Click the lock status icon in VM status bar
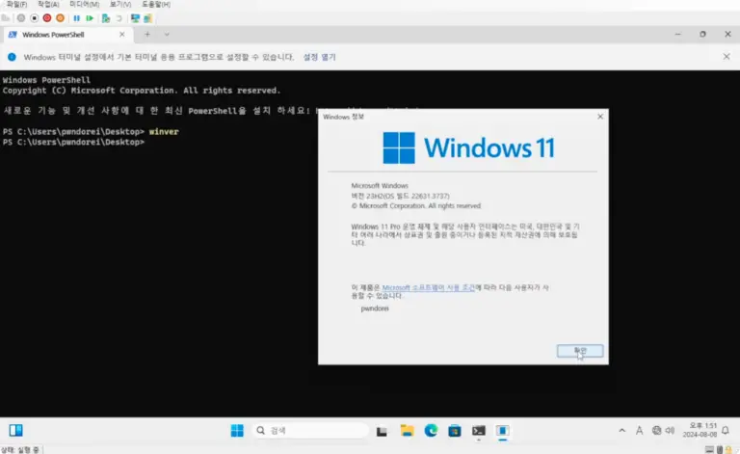This screenshot has height=454, width=740. 729,450
